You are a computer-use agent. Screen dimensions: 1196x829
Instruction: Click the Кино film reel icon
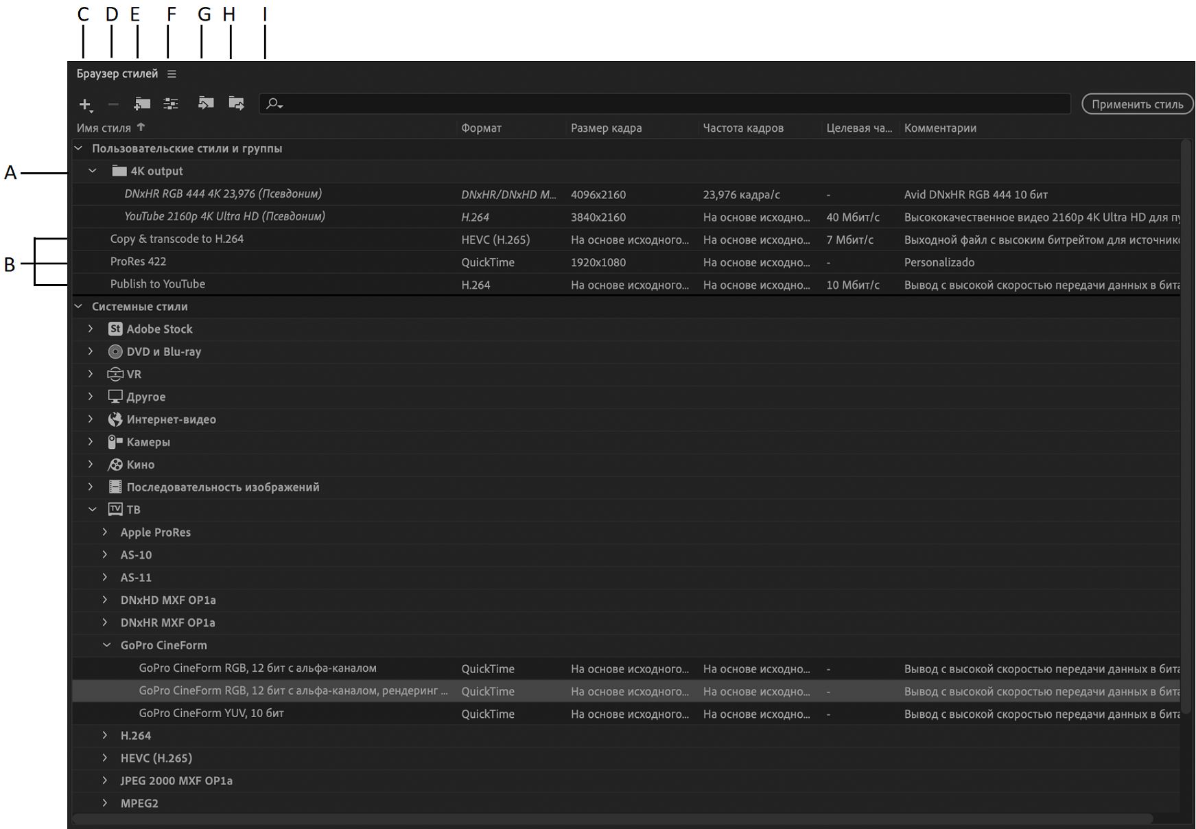(x=115, y=465)
